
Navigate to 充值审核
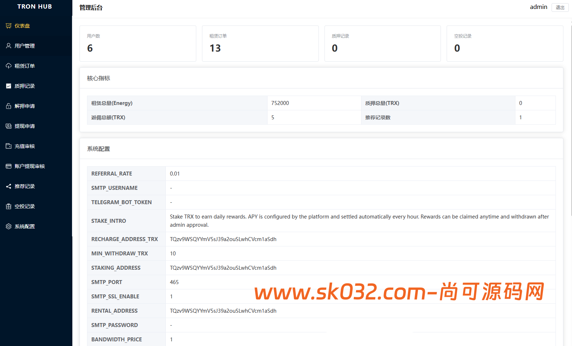click(36, 146)
